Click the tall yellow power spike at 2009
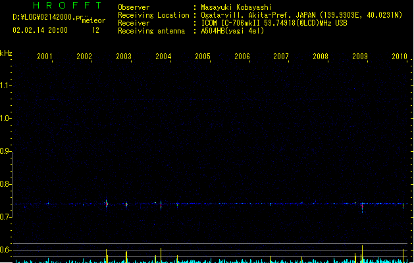This screenshot has width=414, height=263. coord(362,254)
